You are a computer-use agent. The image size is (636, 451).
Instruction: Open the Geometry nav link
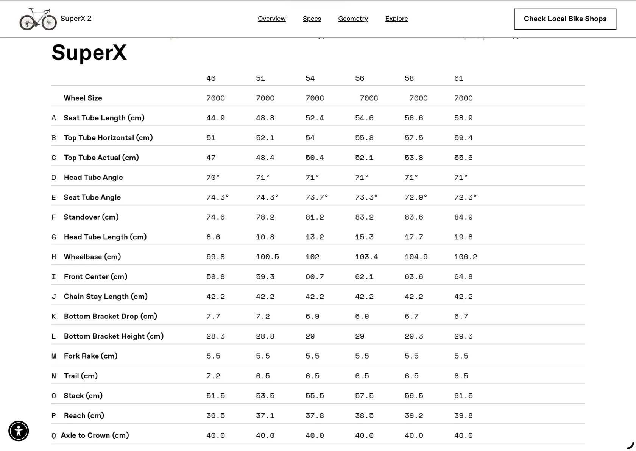point(353,19)
